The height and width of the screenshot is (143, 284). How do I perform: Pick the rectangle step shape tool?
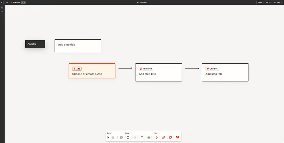(128, 137)
